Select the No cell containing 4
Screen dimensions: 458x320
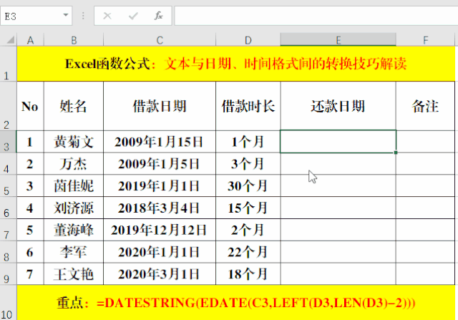pyautogui.click(x=30, y=208)
